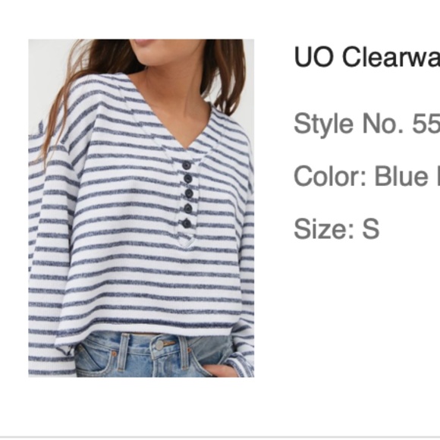Click the Color: Blue label

pyautogui.click(x=366, y=176)
